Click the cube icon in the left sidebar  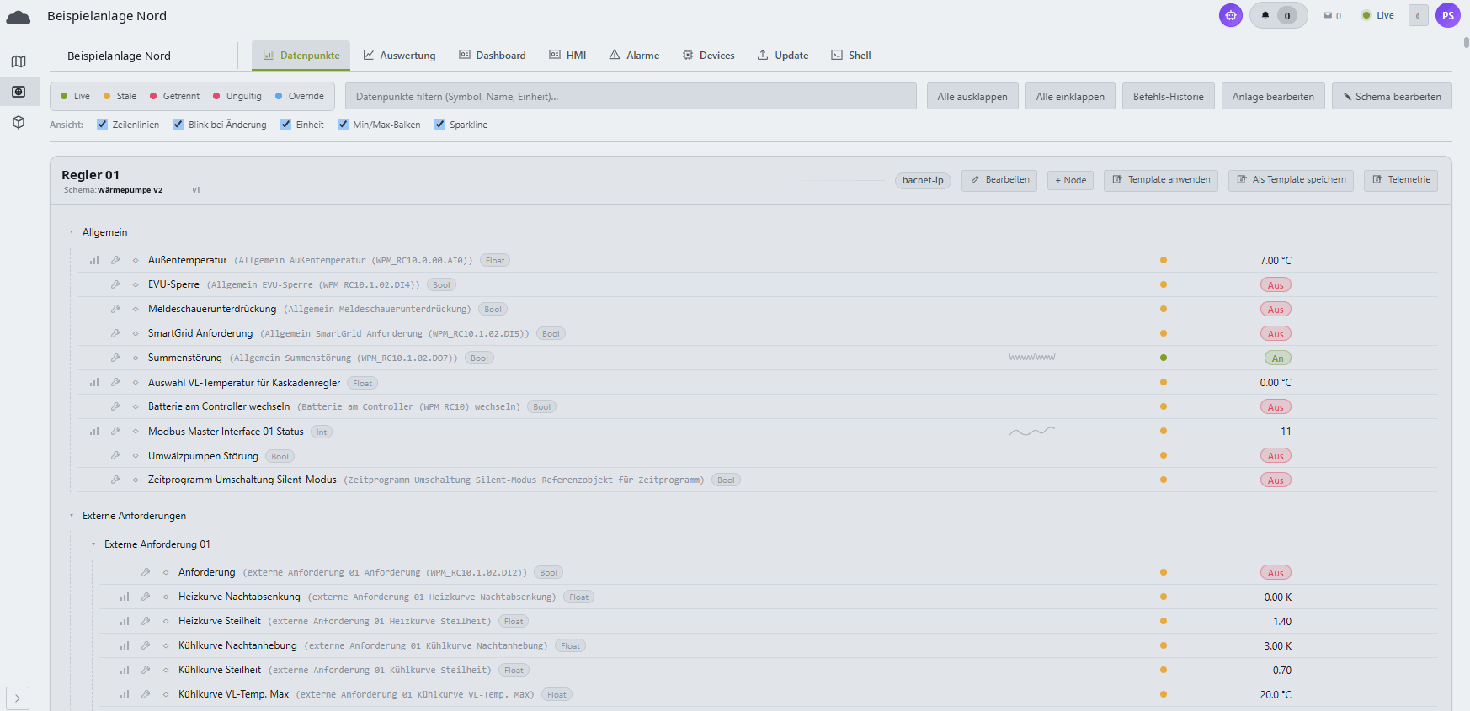19,122
